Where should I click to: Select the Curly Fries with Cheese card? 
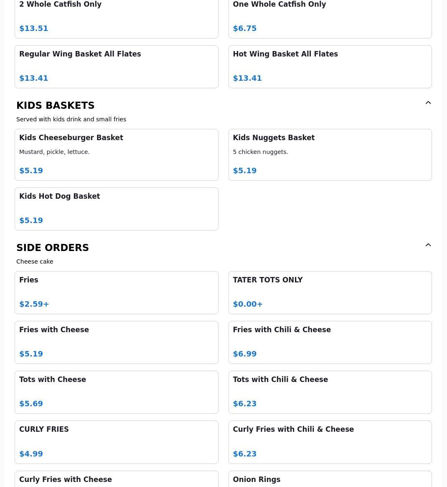point(116,479)
